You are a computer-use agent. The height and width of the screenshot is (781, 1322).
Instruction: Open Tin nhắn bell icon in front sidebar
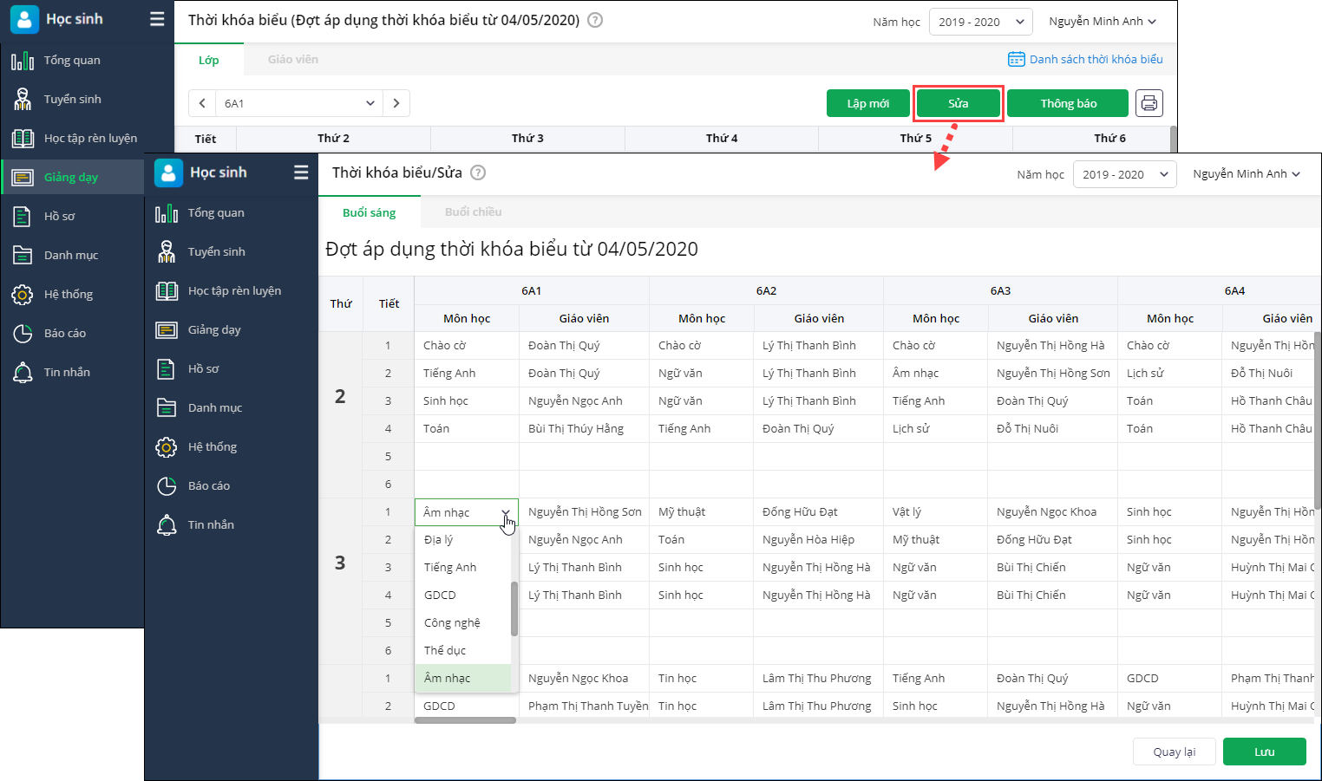point(167,525)
